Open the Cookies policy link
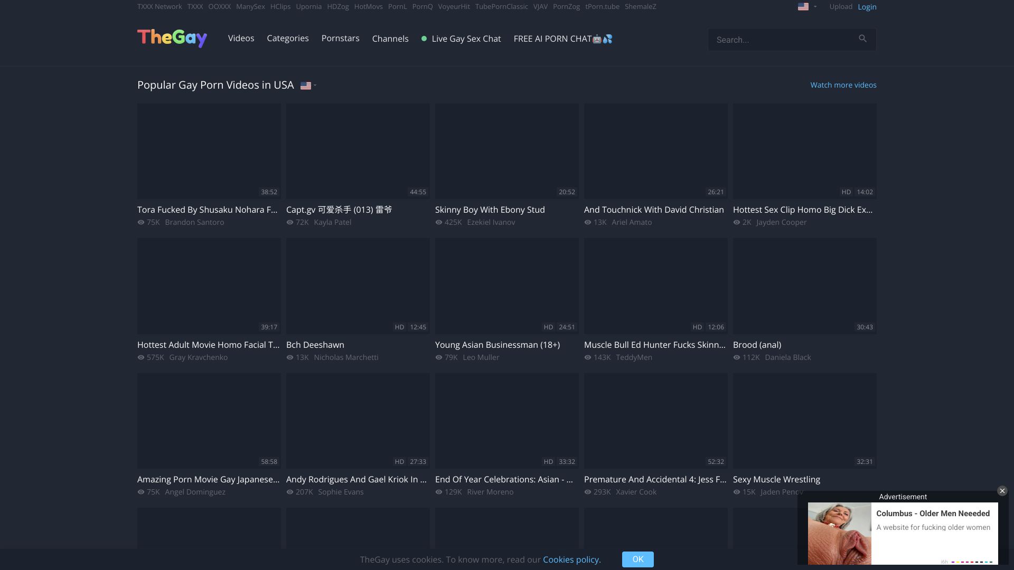Screen dimensions: 1014x570 (571, 559)
